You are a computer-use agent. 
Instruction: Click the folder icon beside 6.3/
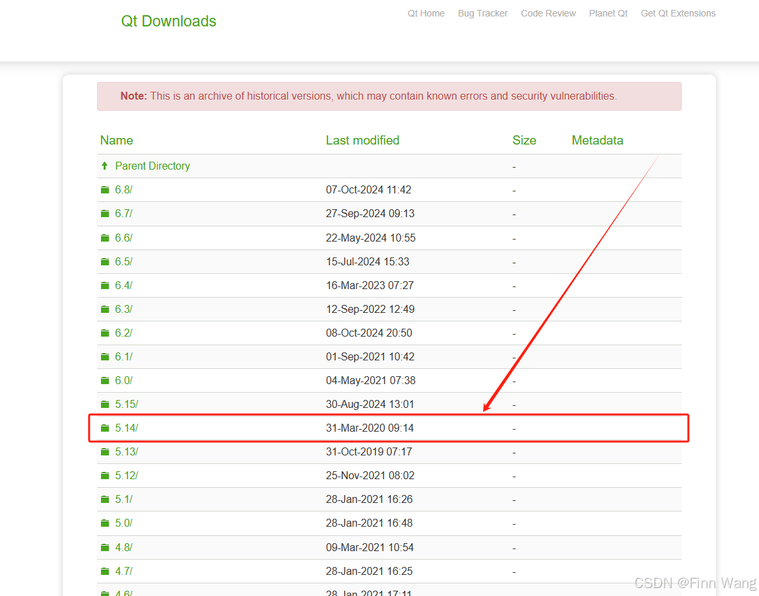(x=105, y=309)
